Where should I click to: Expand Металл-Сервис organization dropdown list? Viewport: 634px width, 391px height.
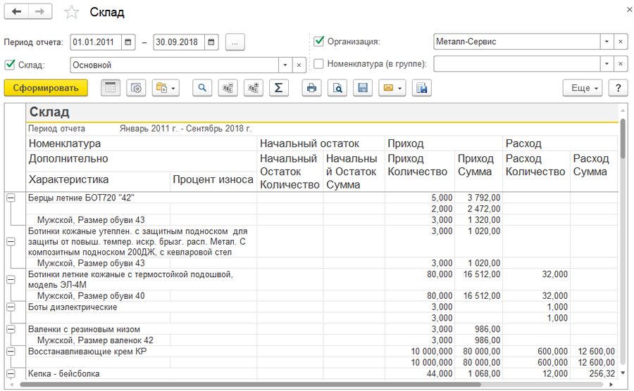607,41
